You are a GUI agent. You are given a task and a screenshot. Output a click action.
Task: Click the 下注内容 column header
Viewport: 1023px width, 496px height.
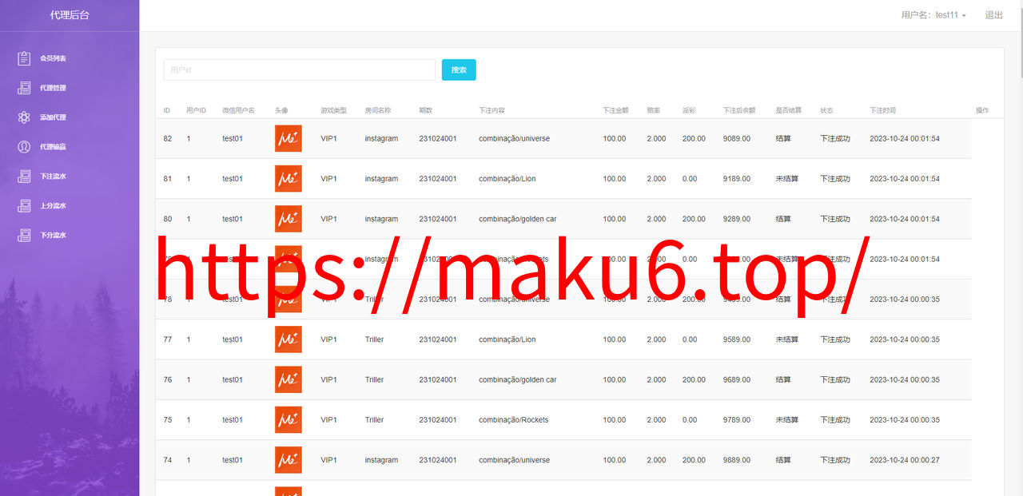pos(492,110)
